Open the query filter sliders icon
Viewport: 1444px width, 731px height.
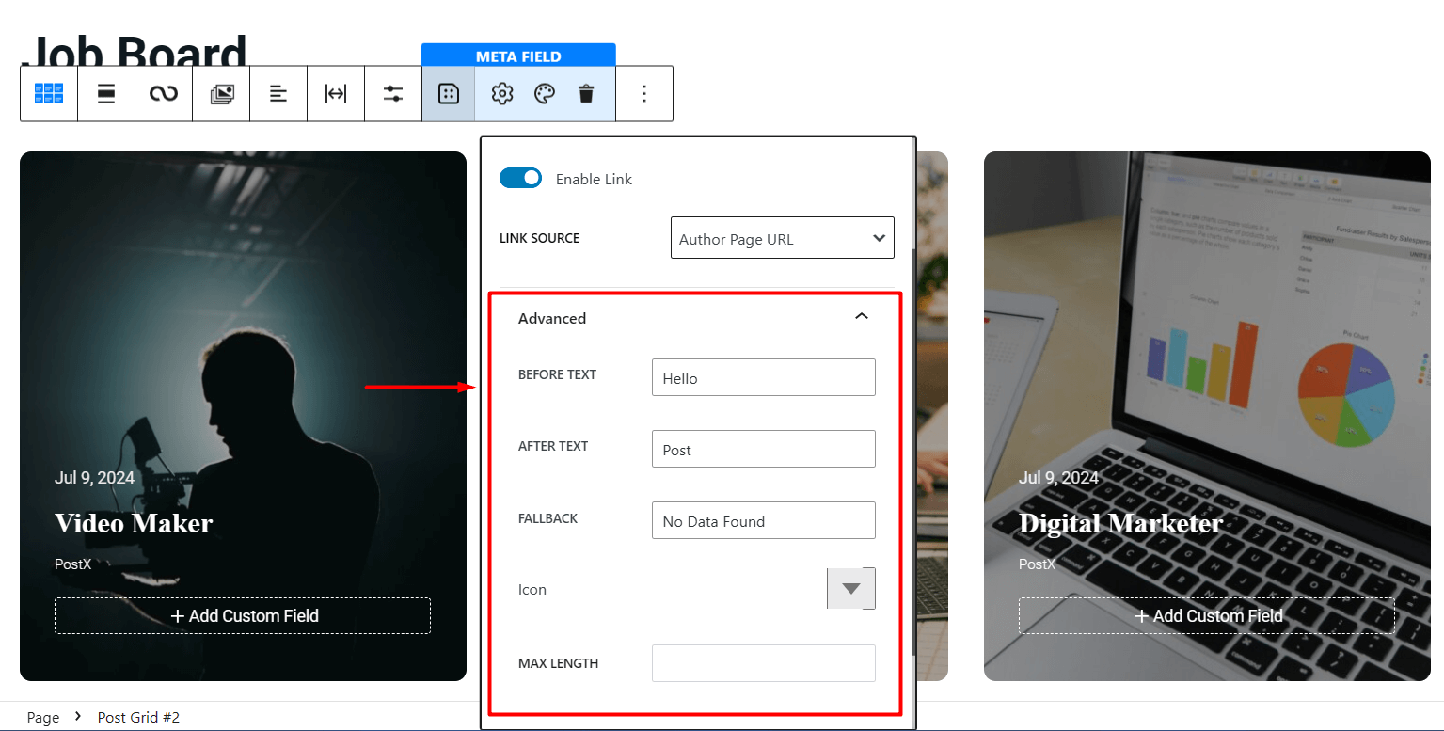pos(392,93)
